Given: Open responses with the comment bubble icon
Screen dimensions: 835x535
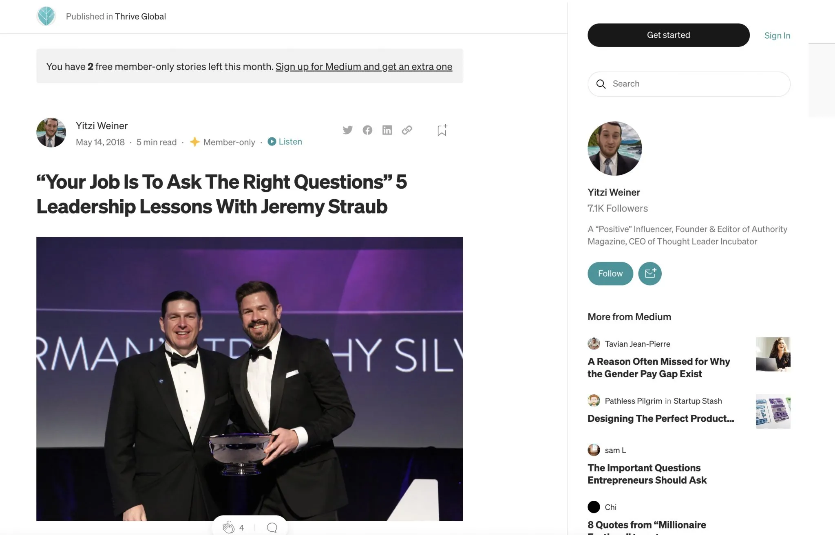Looking at the screenshot, I should (272, 527).
